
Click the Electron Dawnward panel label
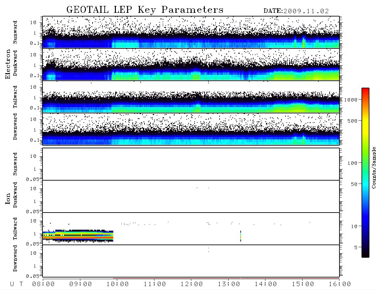tap(15, 127)
